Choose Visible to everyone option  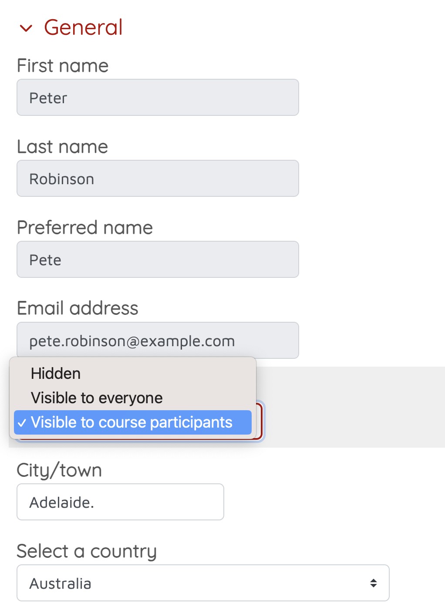click(x=97, y=398)
